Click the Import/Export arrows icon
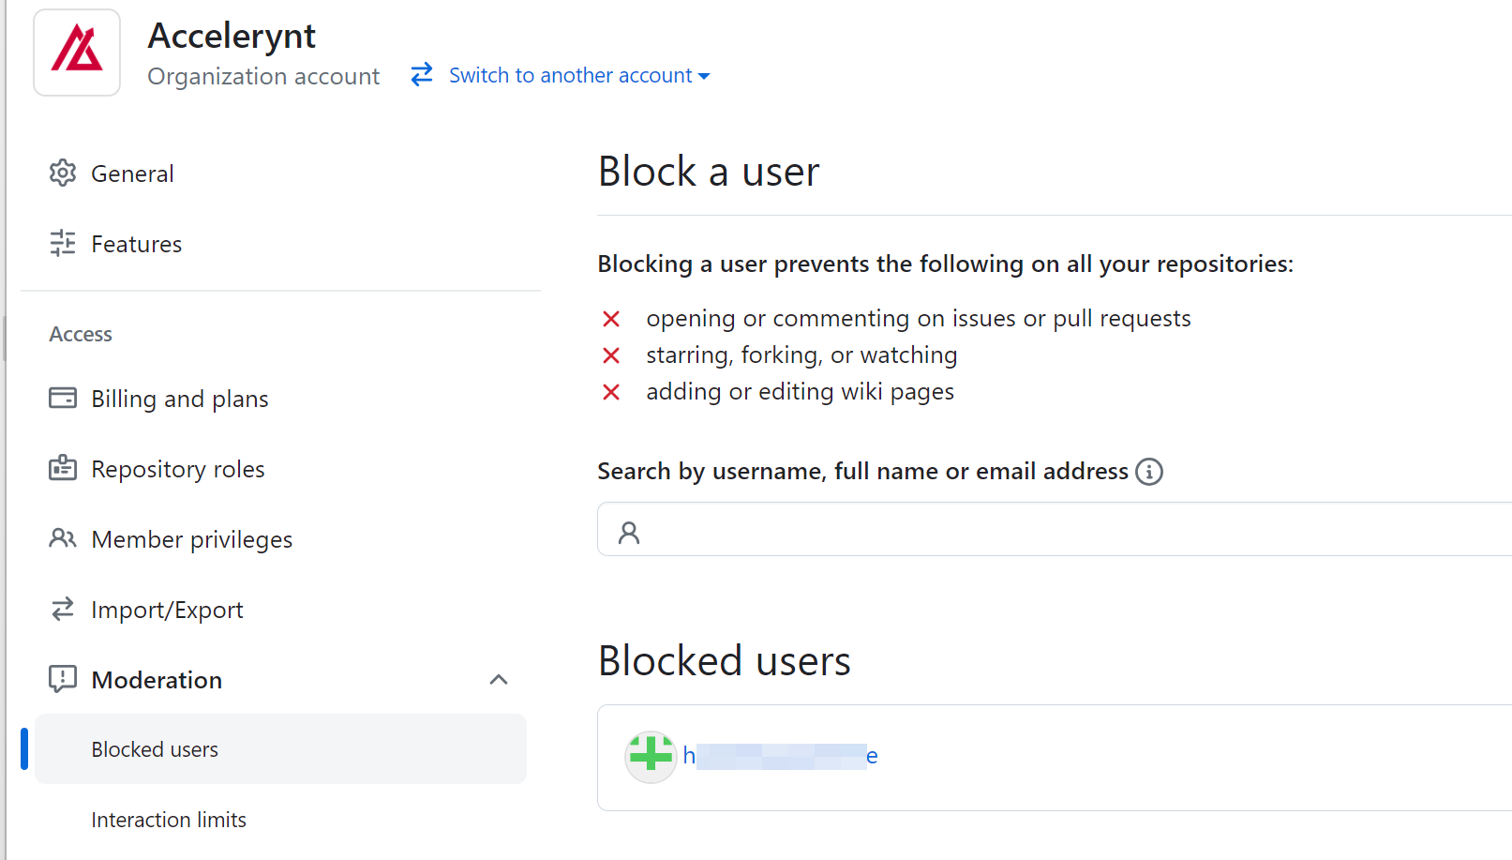Image resolution: width=1512 pixels, height=860 pixels. pos(63,610)
